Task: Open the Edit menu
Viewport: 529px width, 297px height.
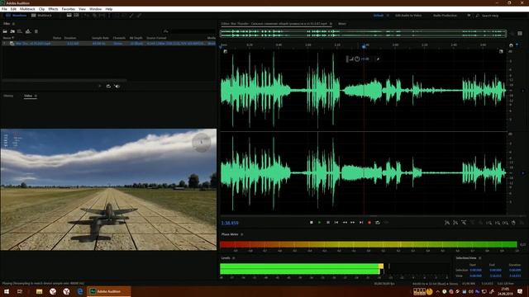Action: pos(13,9)
